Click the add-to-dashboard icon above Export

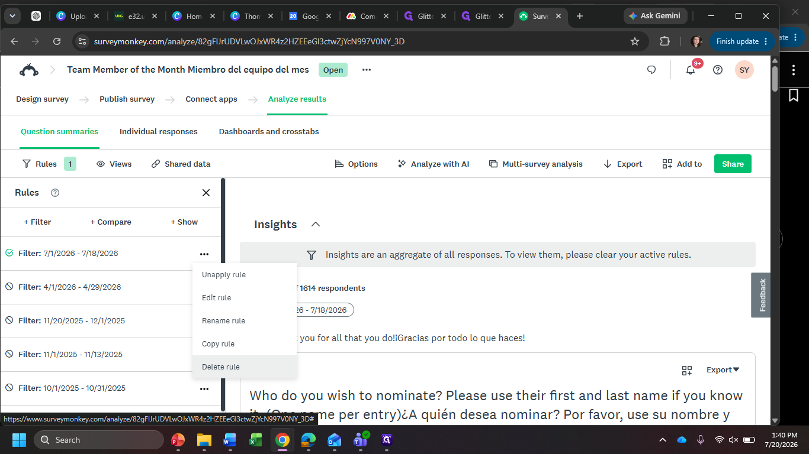click(687, 370)
